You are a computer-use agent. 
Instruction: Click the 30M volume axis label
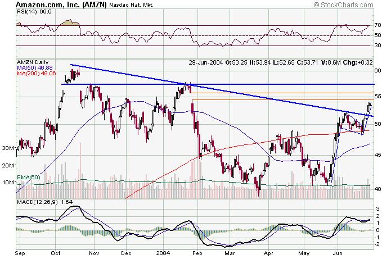pos(8,148)
